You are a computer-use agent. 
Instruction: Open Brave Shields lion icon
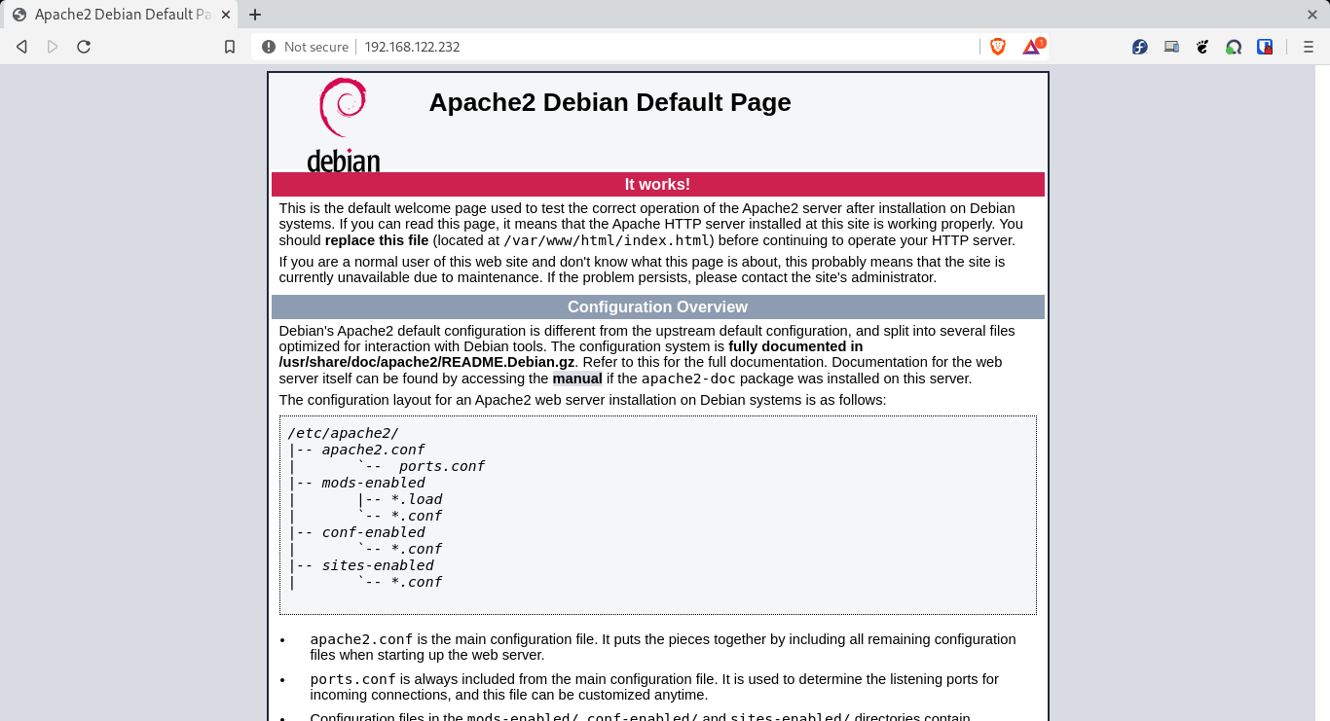tap(998, 47)
